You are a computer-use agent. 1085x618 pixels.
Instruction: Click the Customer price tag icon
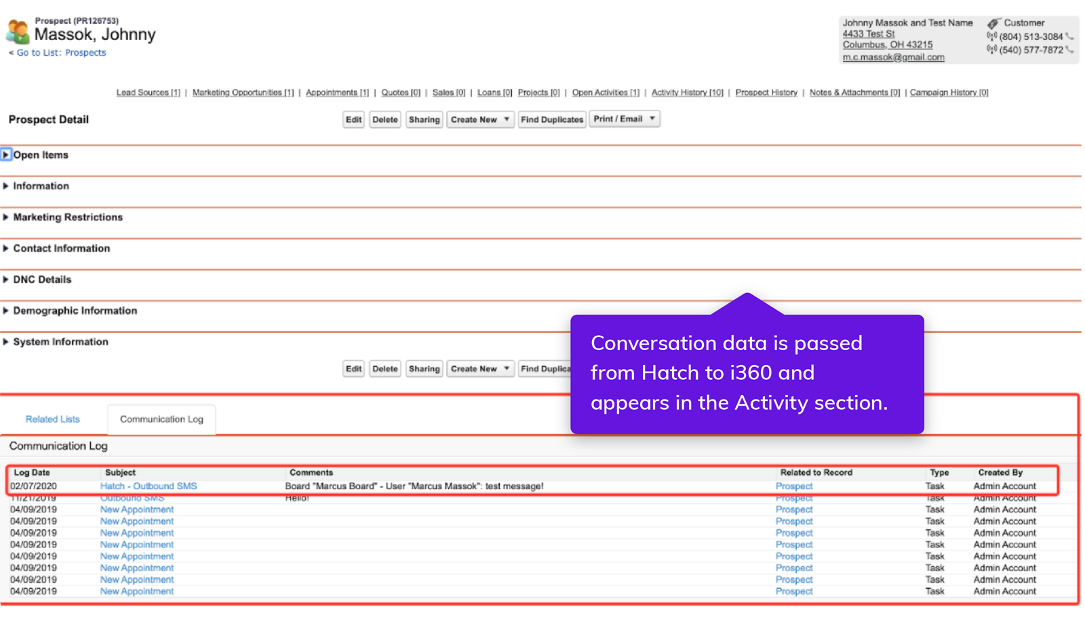coord(993,23)
